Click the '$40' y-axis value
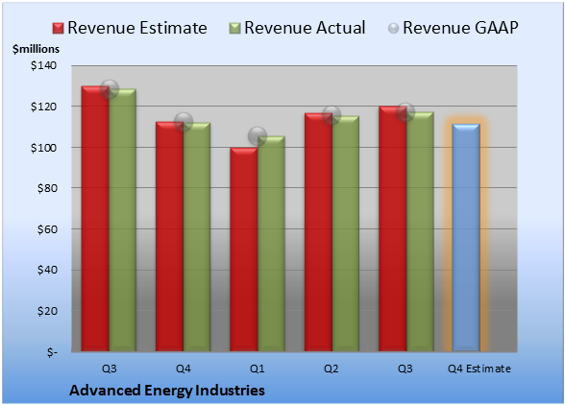 tap(47, 270)
